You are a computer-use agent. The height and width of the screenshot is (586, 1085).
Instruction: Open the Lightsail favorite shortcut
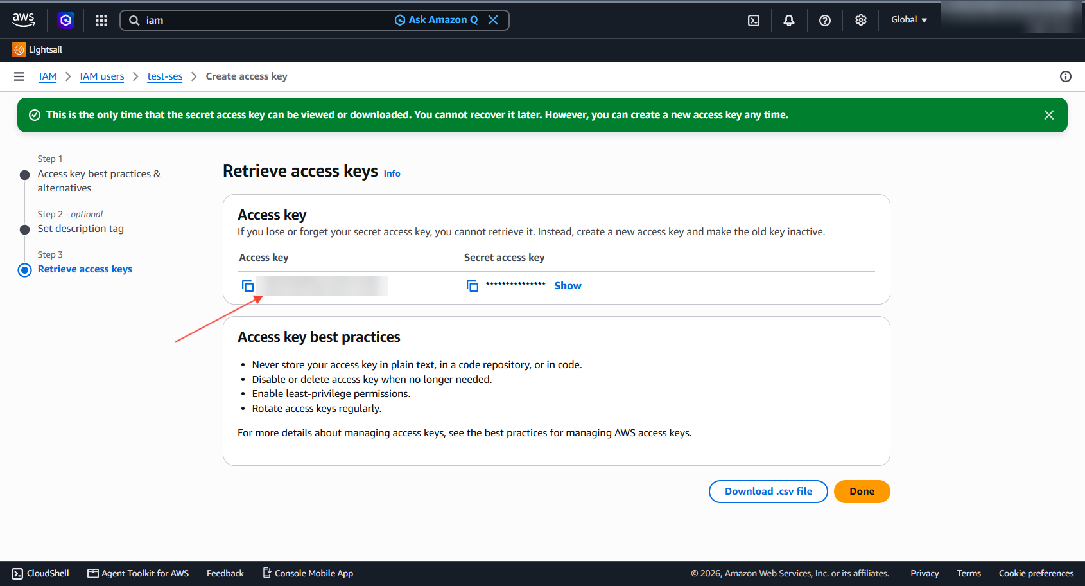pos(37,49)
